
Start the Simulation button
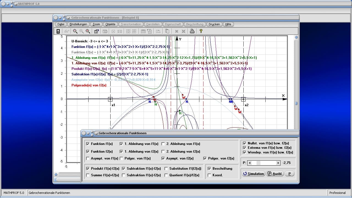(253, 174)
